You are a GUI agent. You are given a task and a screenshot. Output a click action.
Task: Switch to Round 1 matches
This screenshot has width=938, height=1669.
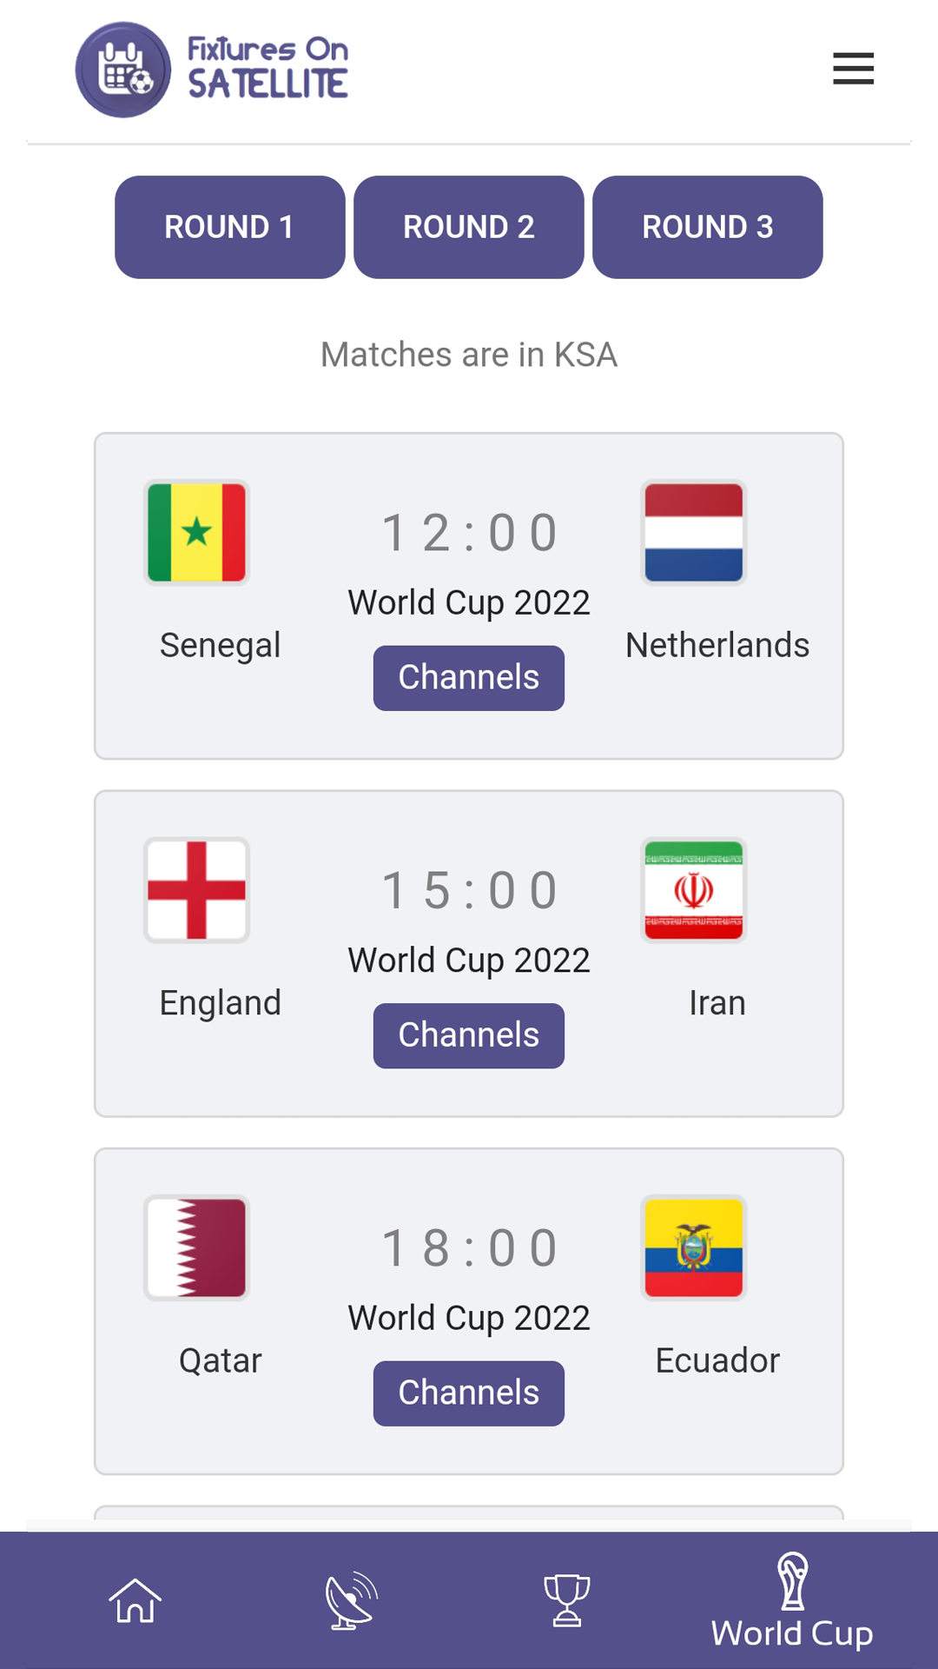(229, 227)
